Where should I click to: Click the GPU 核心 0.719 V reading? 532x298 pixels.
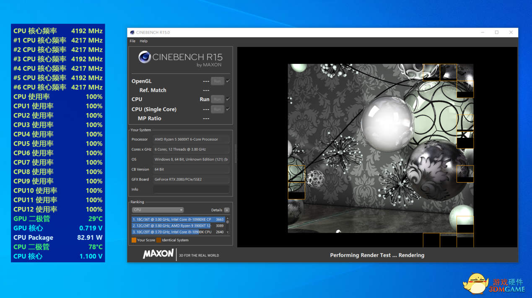[58, 228]
